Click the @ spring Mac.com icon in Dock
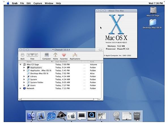 click(x=116, y=116)
